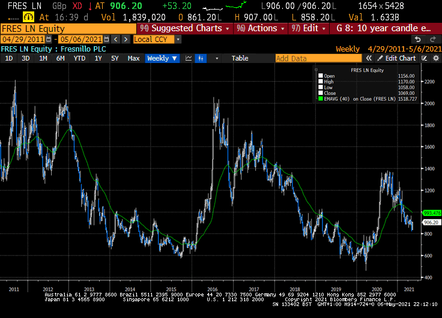
Task: Select the Max range tab
Action: point(133,58)
